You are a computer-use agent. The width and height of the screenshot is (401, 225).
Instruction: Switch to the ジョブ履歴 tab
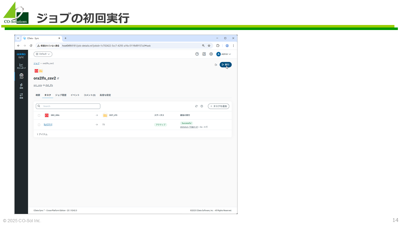pyautogui.click(x=61, y=95)
